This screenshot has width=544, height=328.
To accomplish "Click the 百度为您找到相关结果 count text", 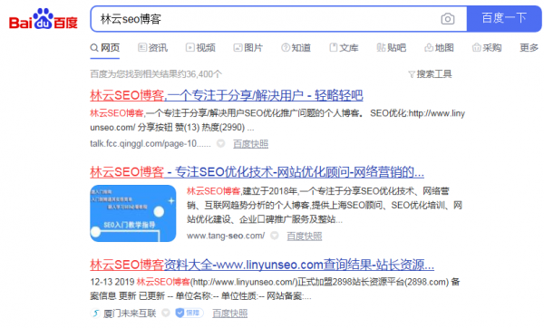I will pos(156,74).
